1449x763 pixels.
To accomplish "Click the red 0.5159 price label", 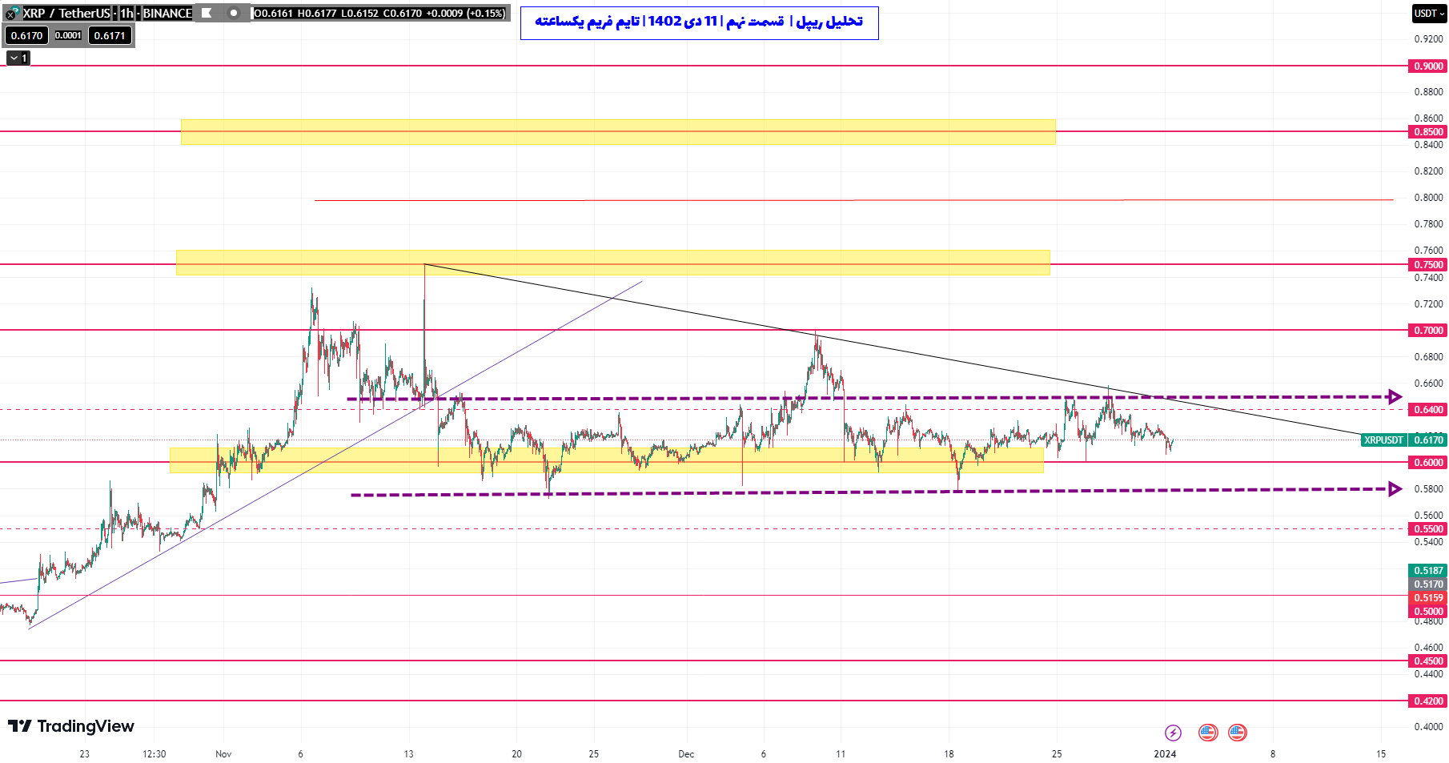I will point(1428,598).
